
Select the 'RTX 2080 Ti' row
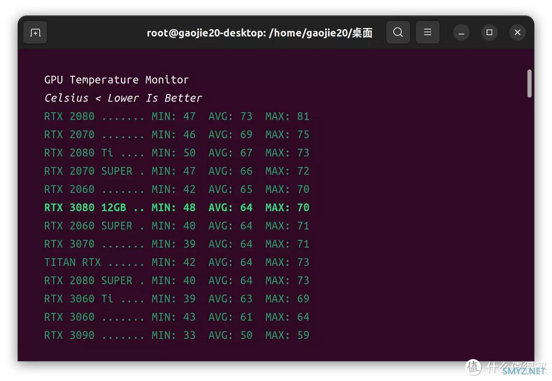(x=177, y=153)
